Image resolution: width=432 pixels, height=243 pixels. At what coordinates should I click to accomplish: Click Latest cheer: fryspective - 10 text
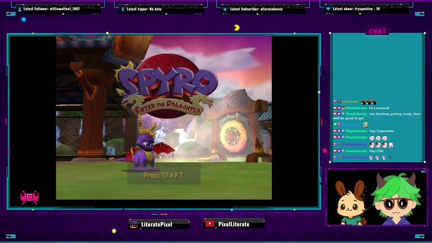pos(356,9)
